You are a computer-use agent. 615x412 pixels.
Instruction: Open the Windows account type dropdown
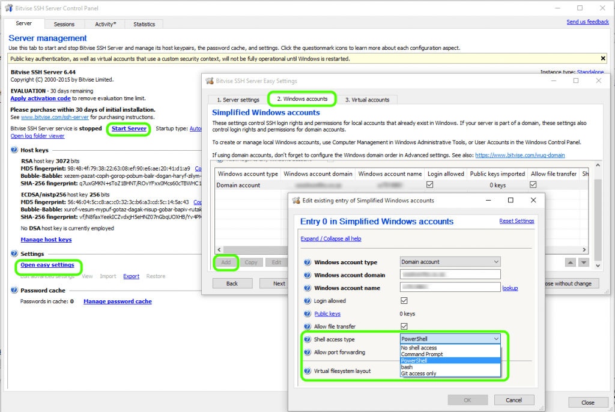(450, 262)
